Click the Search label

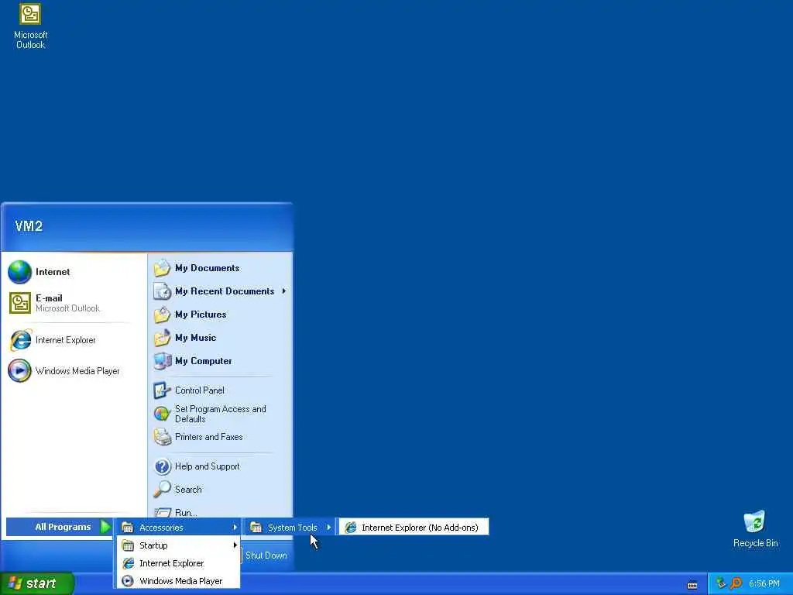188,490
